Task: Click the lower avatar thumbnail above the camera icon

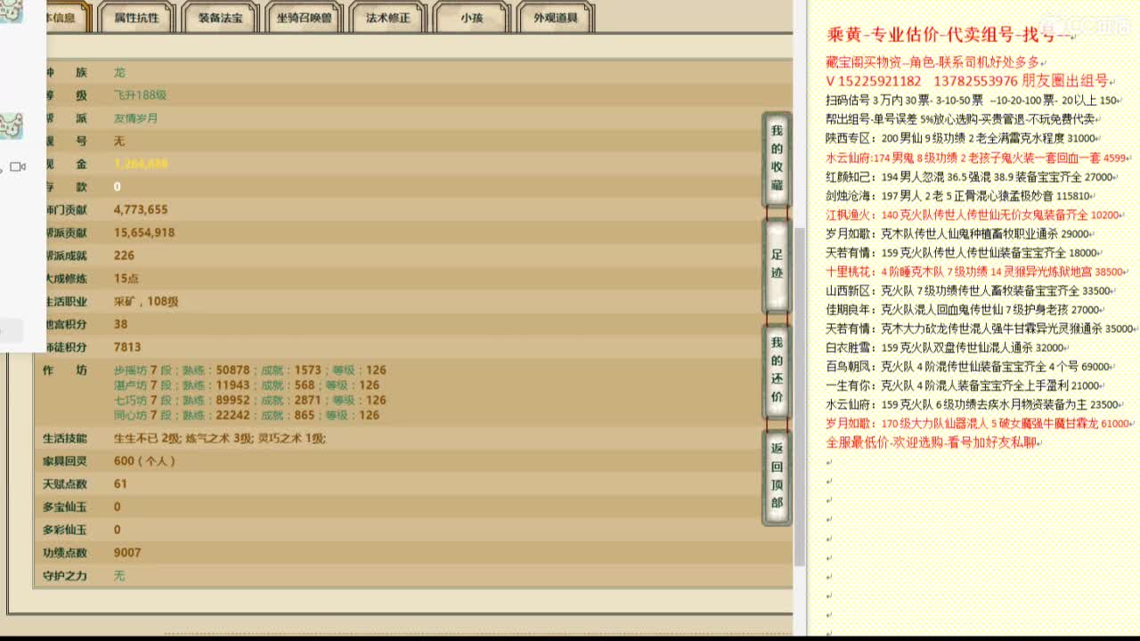Action: click(11, 126)
